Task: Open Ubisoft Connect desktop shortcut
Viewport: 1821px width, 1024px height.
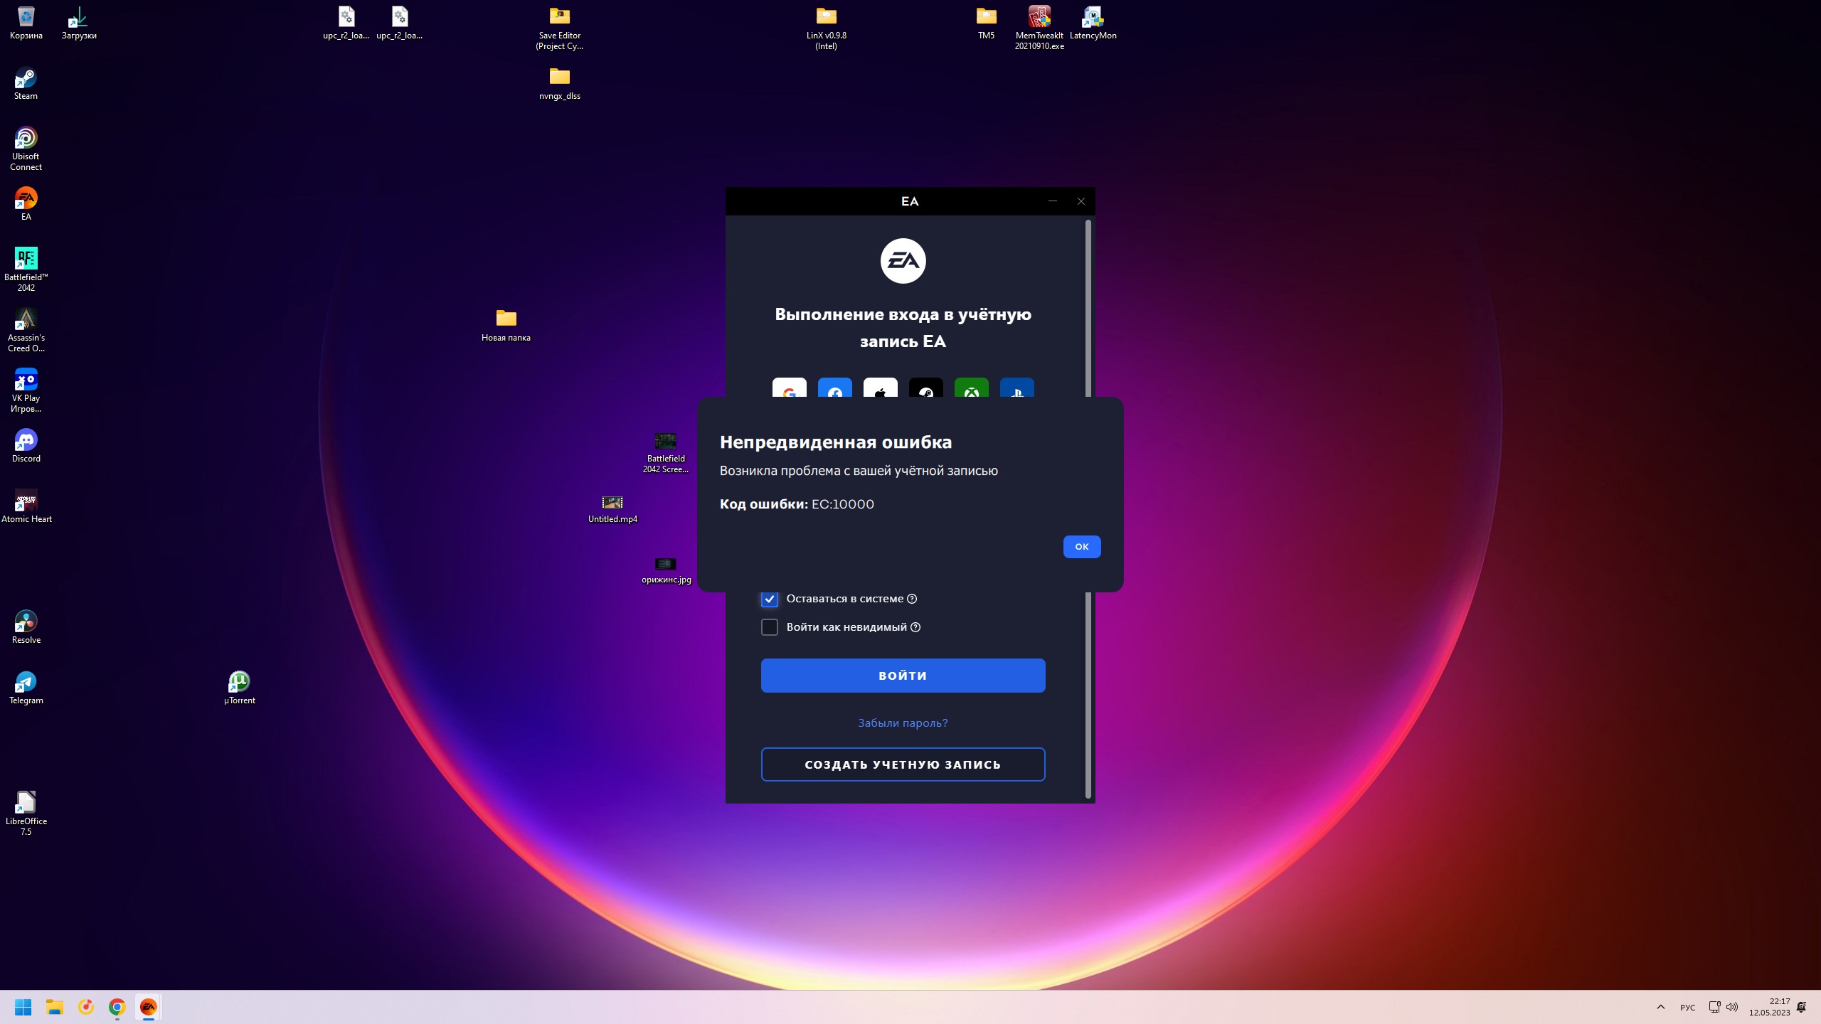Action: (x=26, y=139)
